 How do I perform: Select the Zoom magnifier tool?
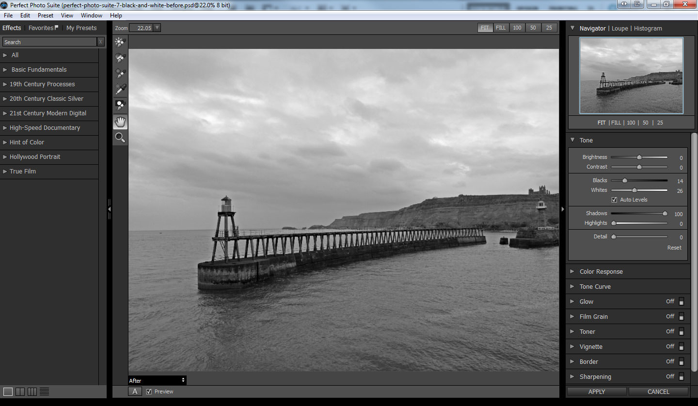point(120,138)
